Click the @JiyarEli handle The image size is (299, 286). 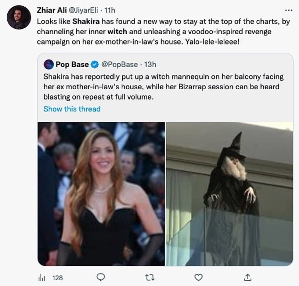click(x=82, y=10)
